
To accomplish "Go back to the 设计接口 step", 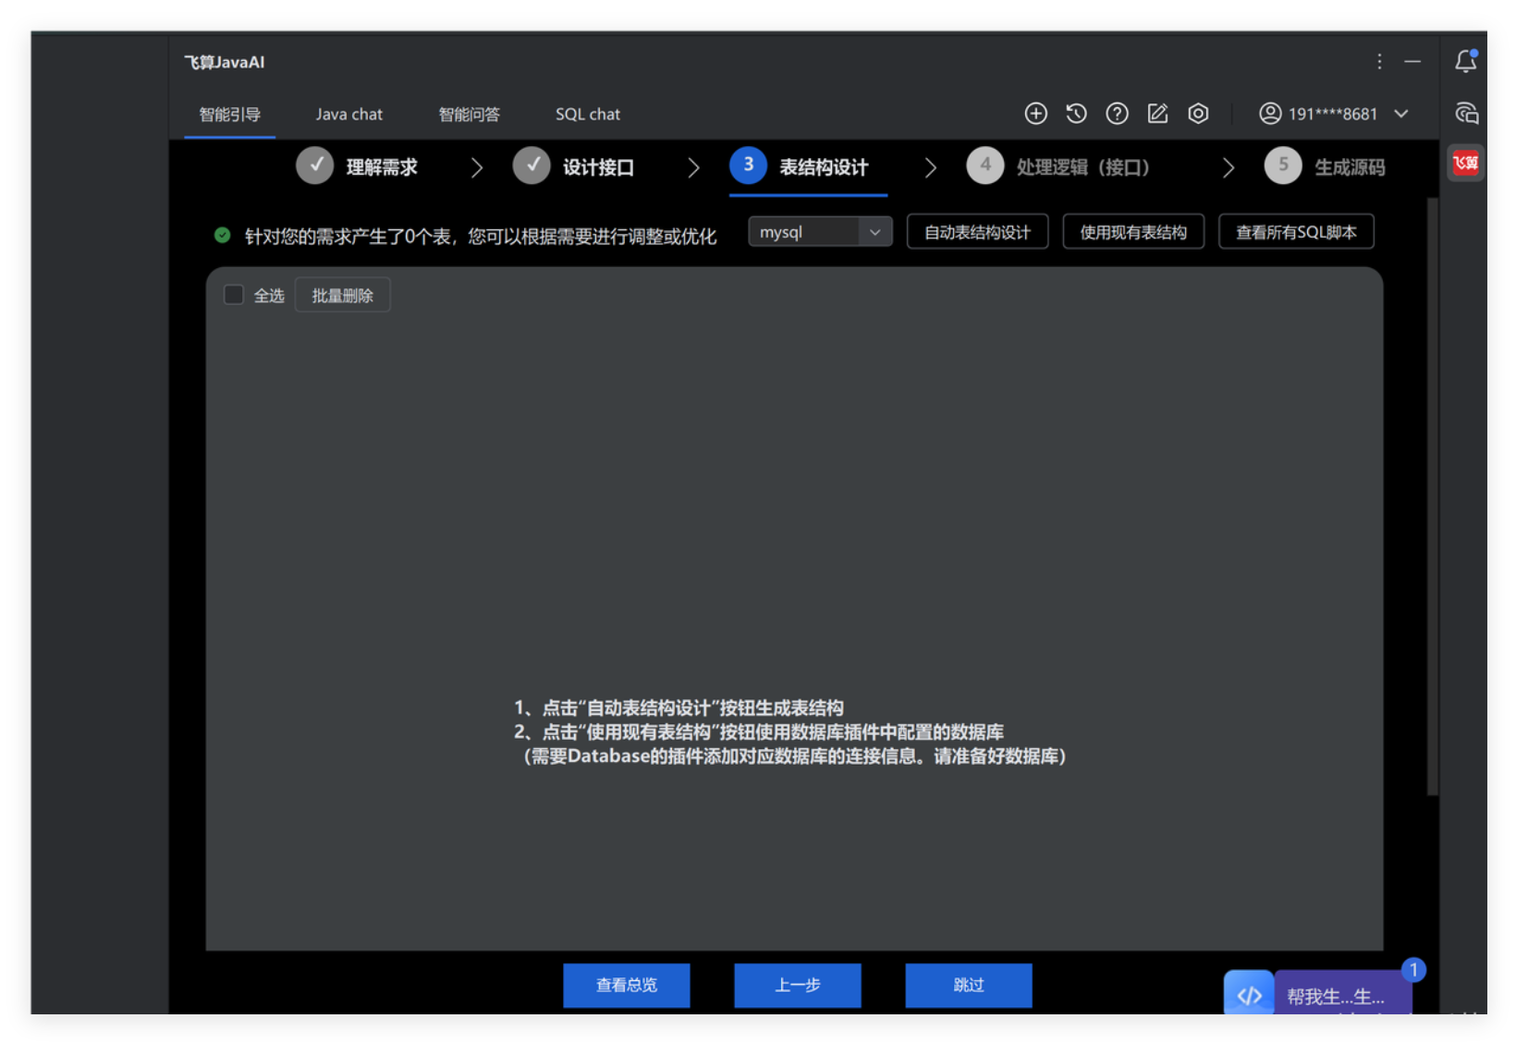I will [x=574, y=167].
